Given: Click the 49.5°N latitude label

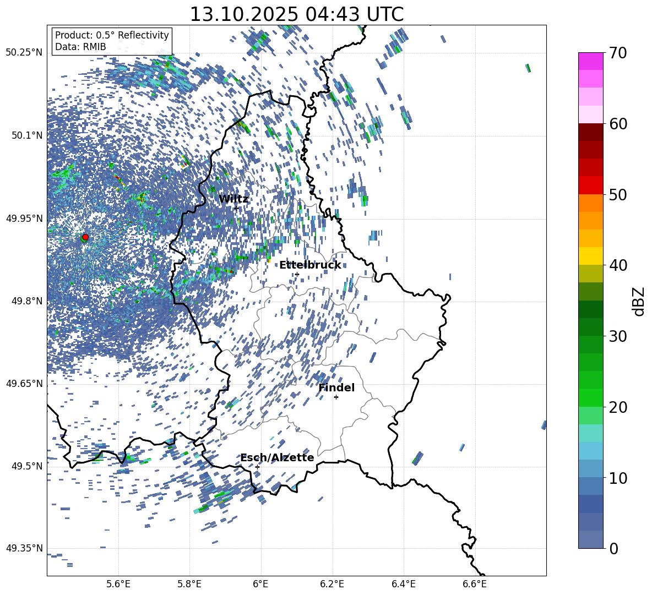Looking at the screenshot, I should (x=28, y=466).
